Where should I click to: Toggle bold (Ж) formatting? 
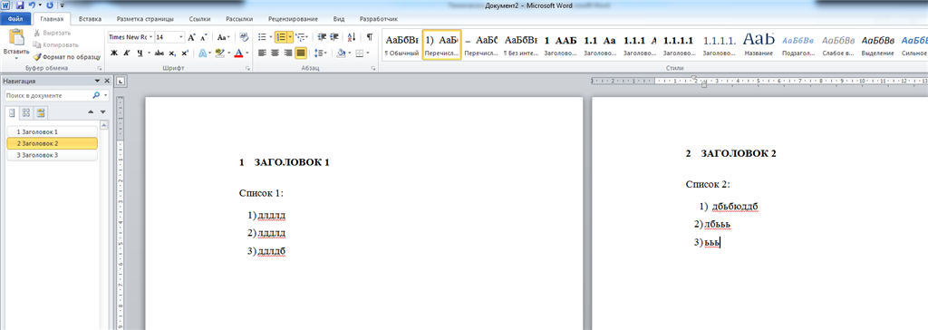(x=113, y=53)
